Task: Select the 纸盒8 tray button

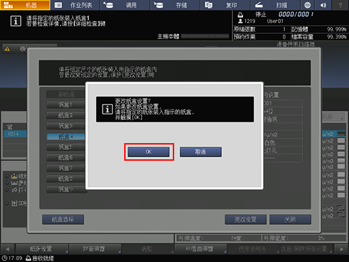Action: [x=65, y=179]
